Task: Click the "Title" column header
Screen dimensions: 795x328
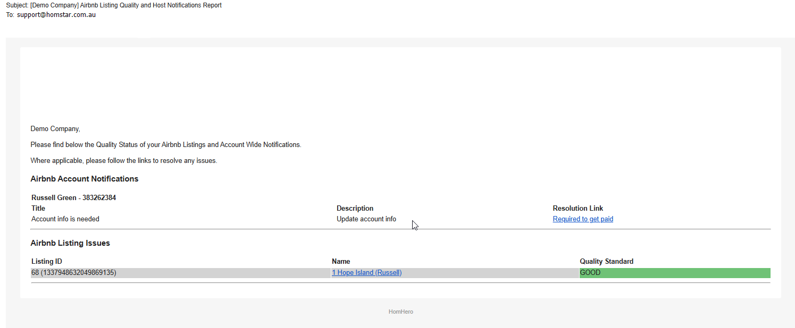Action: click(x=38, y=209)
